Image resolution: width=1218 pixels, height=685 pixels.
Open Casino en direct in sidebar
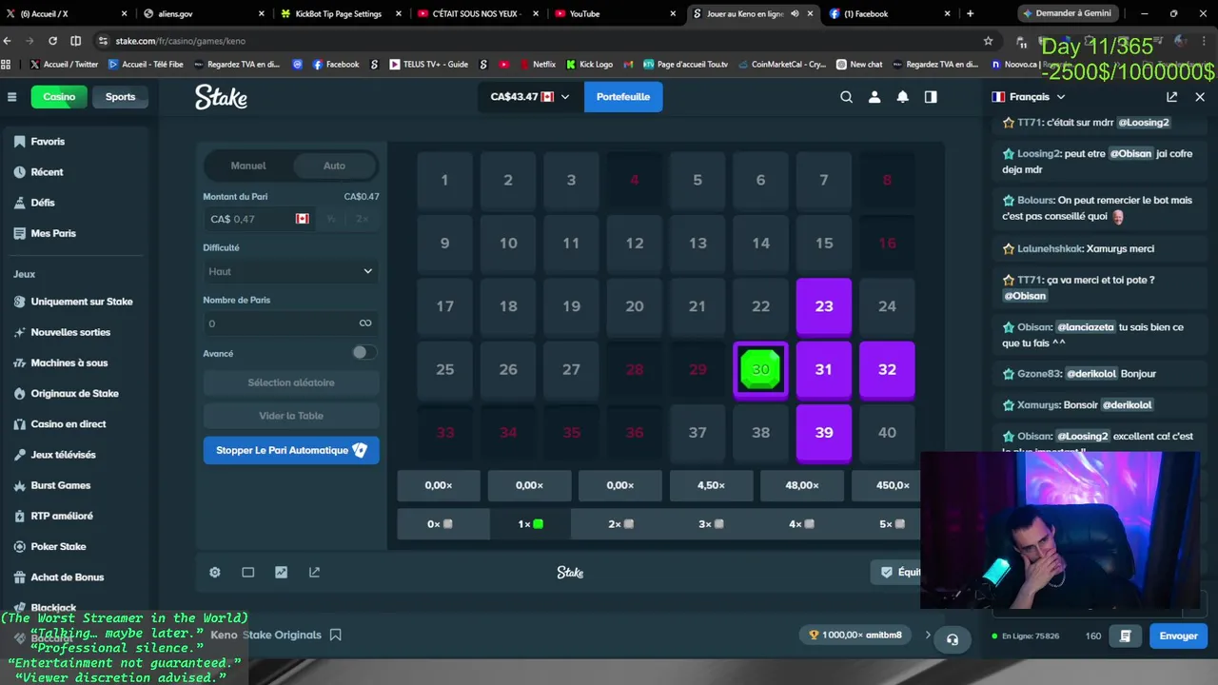[69, 424]
